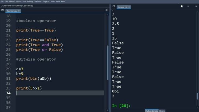Click the print(5>>1) line

29,88
